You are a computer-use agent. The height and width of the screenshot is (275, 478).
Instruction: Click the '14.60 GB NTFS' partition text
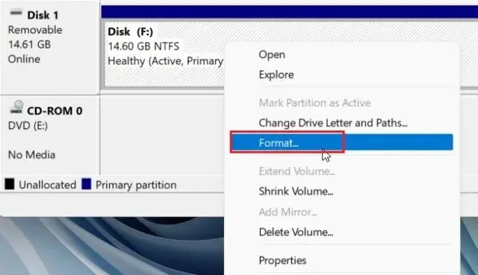[x=143, y=46]
